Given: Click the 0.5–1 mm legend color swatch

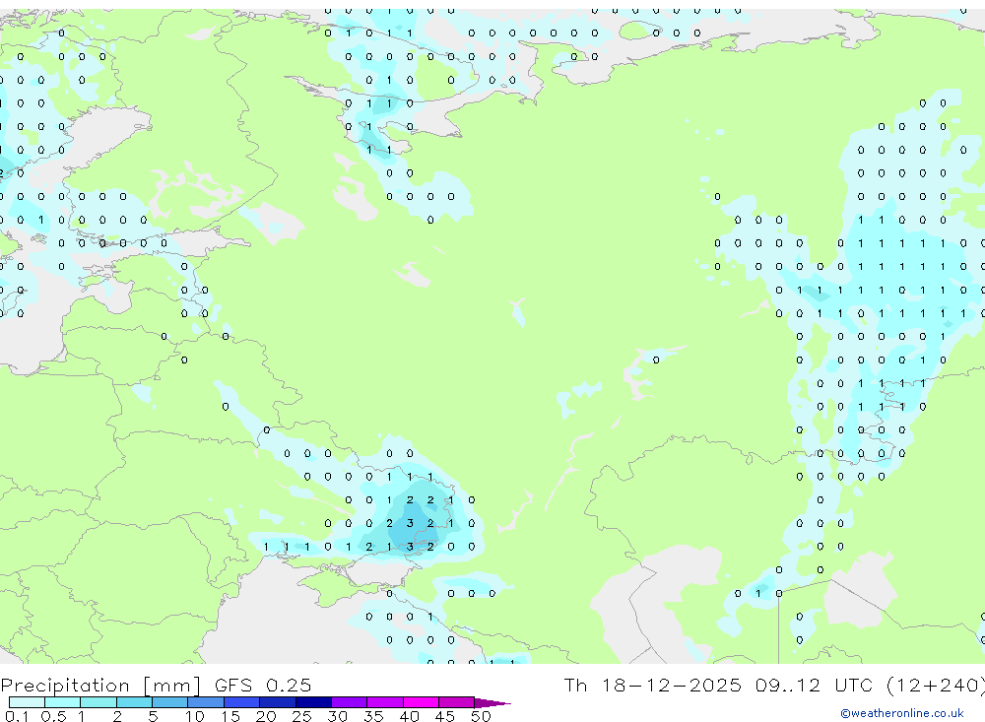Looking at the screenshot, I should [63, 702].
